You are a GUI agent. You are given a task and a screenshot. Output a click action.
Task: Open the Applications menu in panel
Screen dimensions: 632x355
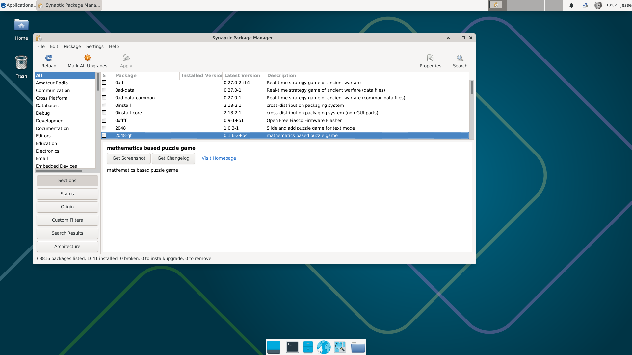pyautogui.click(x=17, y=5)
